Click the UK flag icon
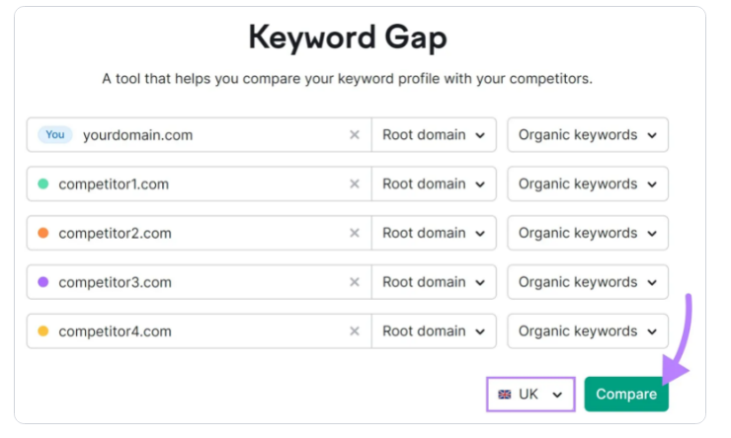The height and width of the screenshot is (438, 731). coord(505,395)
